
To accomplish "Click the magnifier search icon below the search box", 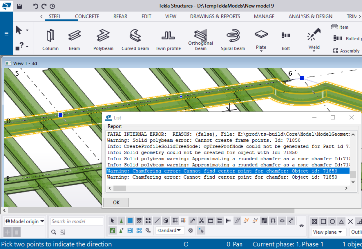I will 54,232.
